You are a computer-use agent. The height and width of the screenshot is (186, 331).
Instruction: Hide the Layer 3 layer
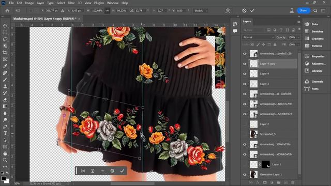(x=245, y=84)
